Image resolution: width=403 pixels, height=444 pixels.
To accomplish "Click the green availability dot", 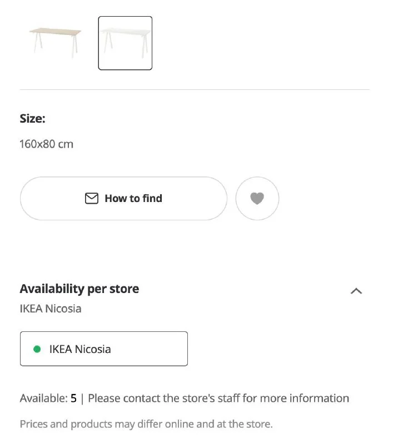I will [x=37, y=349].
